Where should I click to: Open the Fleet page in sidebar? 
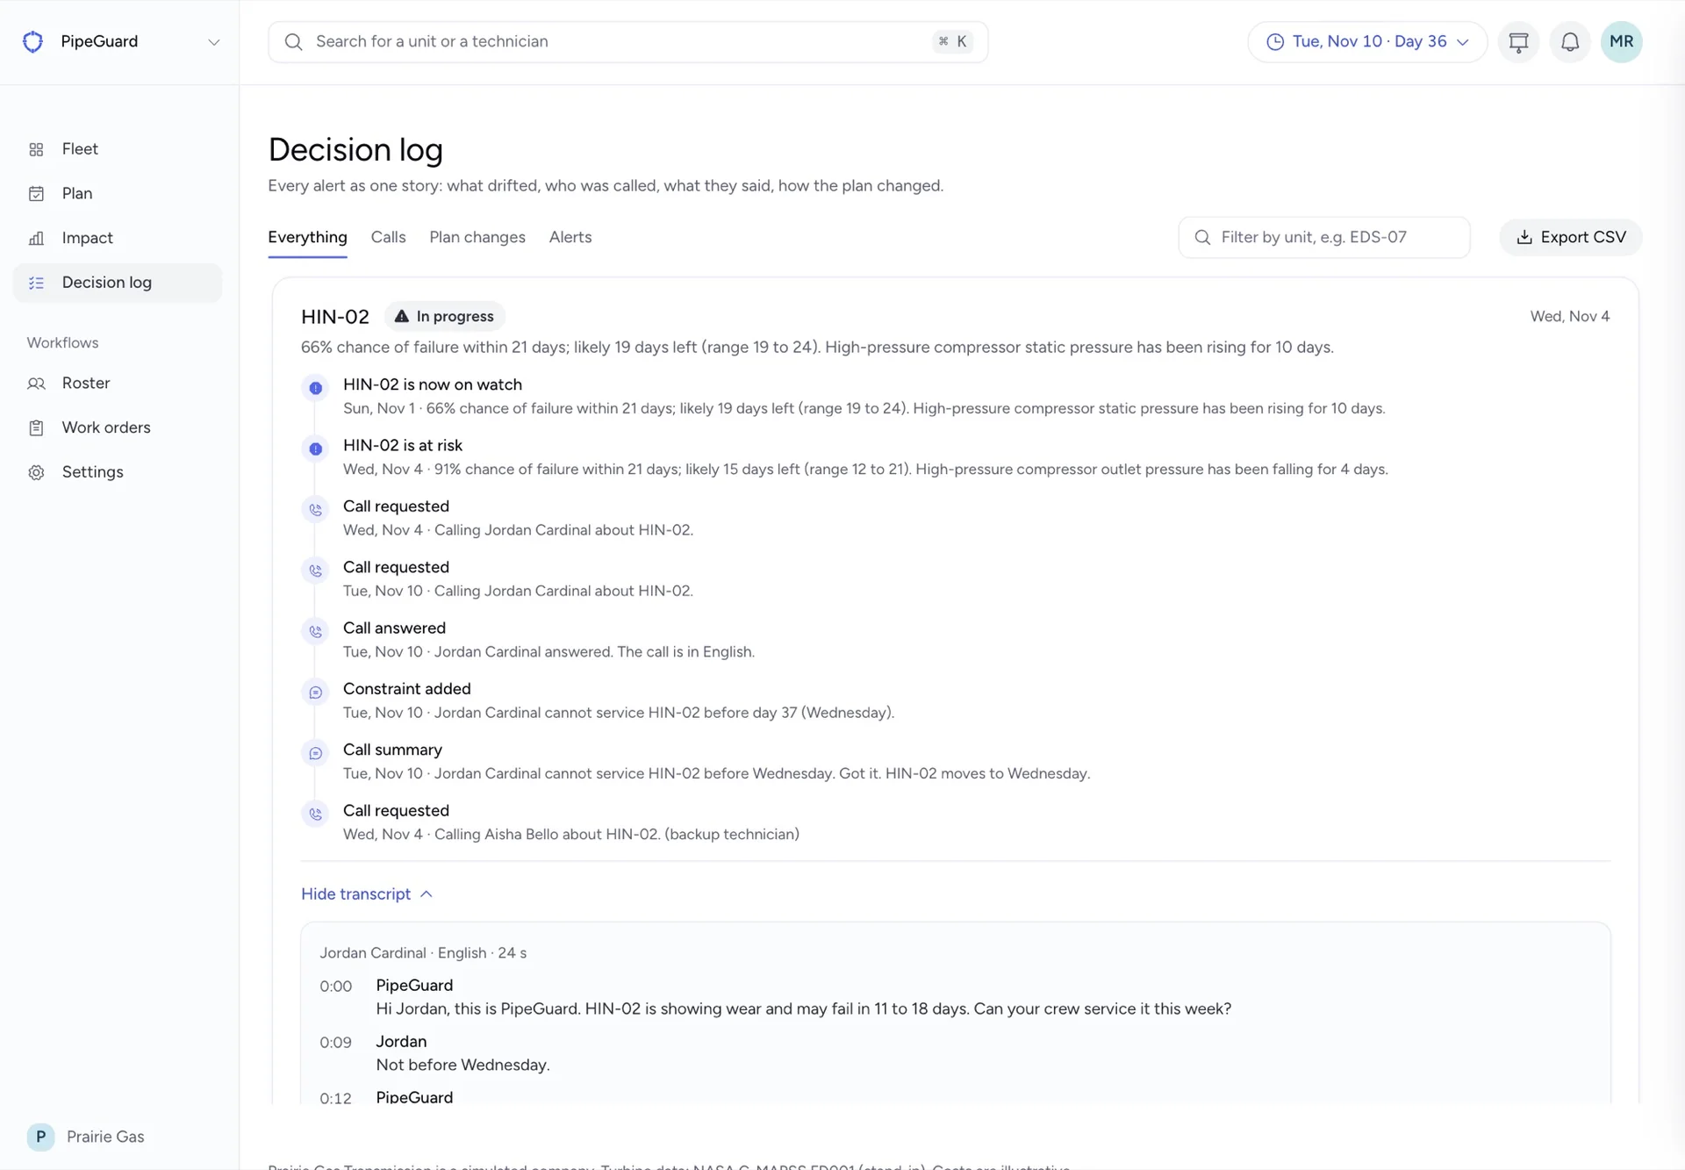coord(118,149)
